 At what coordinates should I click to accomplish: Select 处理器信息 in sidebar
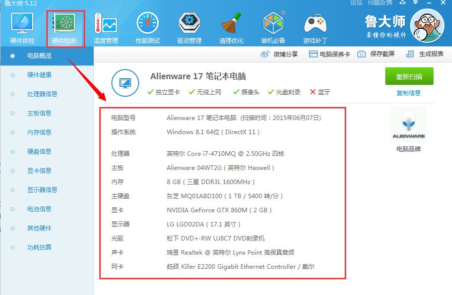click(x=42, y=94)
